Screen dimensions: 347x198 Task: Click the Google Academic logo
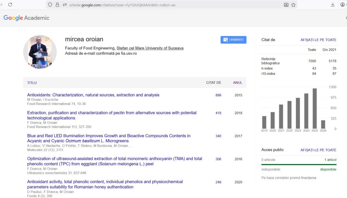pyautogui.click(x=26, y=18)
